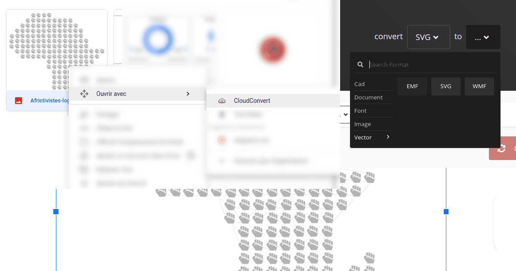Choose EMF as output format
Screen dimensions: 516x271
(412, 86)
